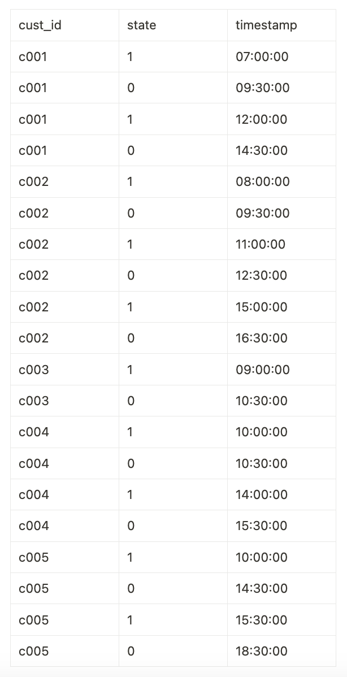Select the 16:30:00 timestamp cell

261,338
